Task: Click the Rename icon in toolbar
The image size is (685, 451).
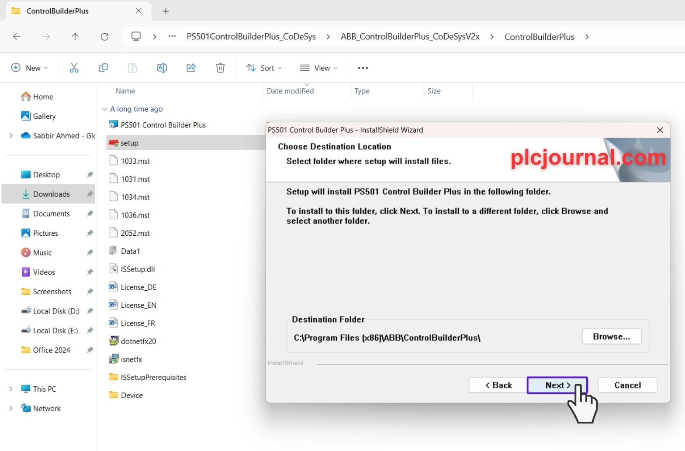Action: point(162,68)
